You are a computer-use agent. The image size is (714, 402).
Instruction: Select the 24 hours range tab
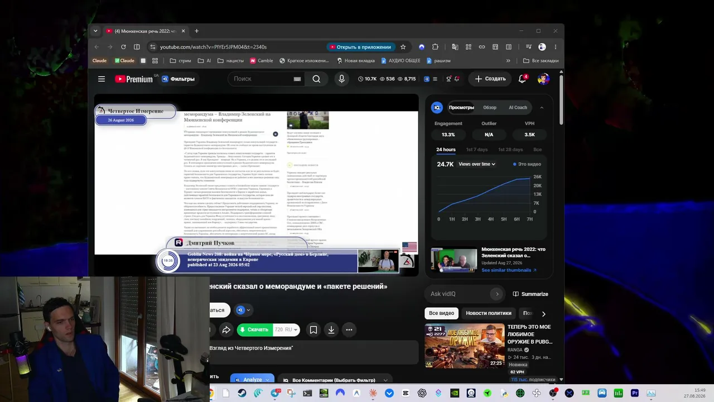[446, 150]
